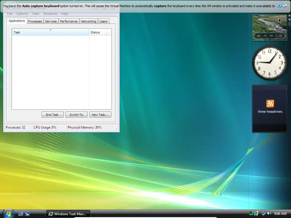
Task: Open slideshow gadget options wrench icon
Action: (289, 20)
